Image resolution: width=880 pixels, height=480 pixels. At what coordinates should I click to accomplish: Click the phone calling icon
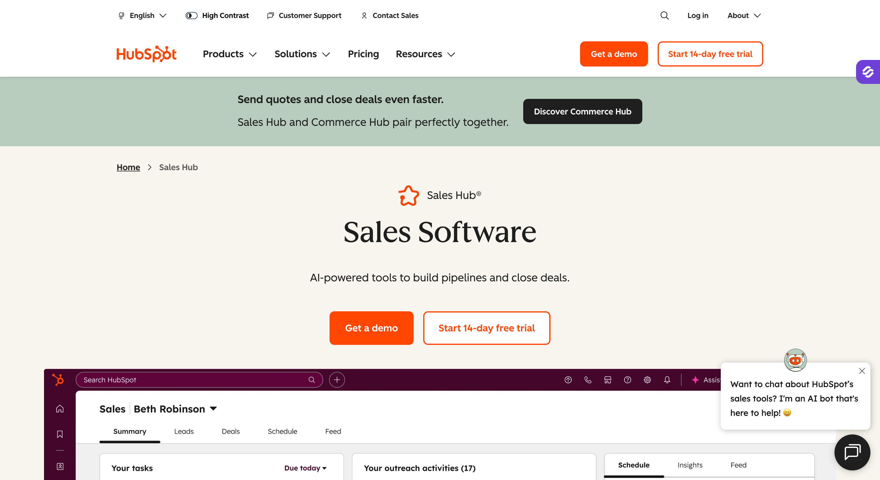pos(588,380)
